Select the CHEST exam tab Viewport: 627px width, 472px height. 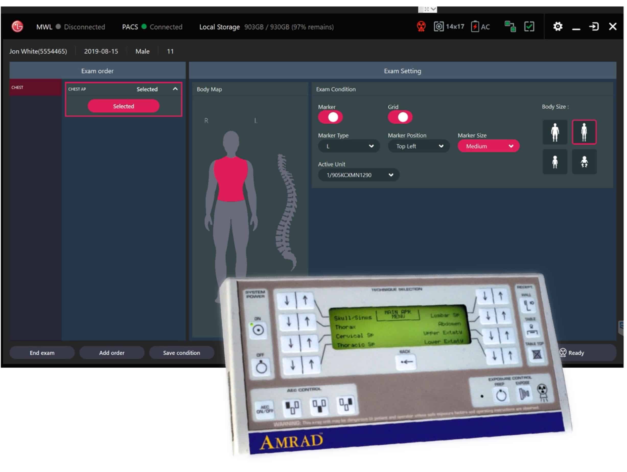coord(36,87)
